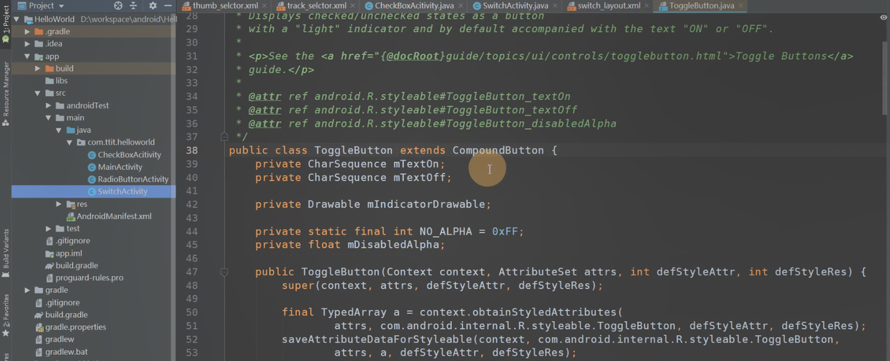
Task: Click the collapse all icon in Project panel
Action: (x=133, y=6)
